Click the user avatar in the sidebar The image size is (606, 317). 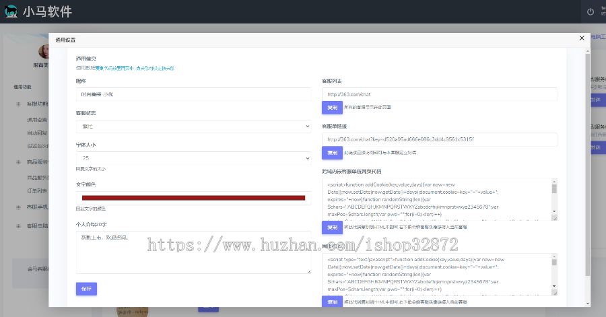(43, 51)
